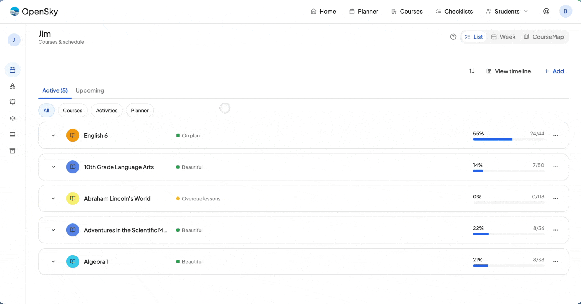This screenshot has width=581, height=304.
Task: Select the Planner filter chip
Action: [x=140, y=111]
